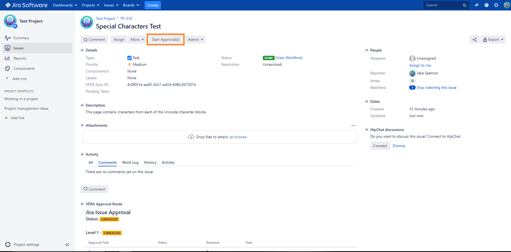Open Project management ideas shortcut

[x=26, y=108]
